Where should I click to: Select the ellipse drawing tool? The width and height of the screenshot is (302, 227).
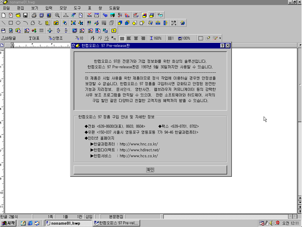[18, 23]
